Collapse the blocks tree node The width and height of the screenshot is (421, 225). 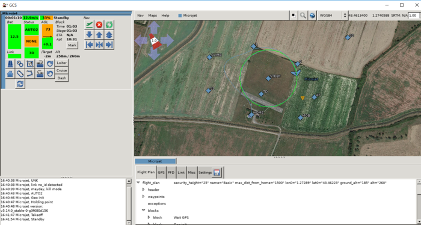click(x=143, y=211)
